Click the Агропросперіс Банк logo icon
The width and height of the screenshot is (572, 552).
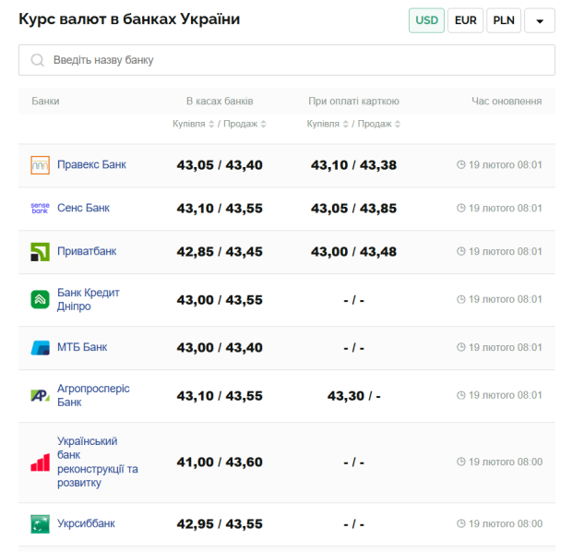(x=40, y=396)
